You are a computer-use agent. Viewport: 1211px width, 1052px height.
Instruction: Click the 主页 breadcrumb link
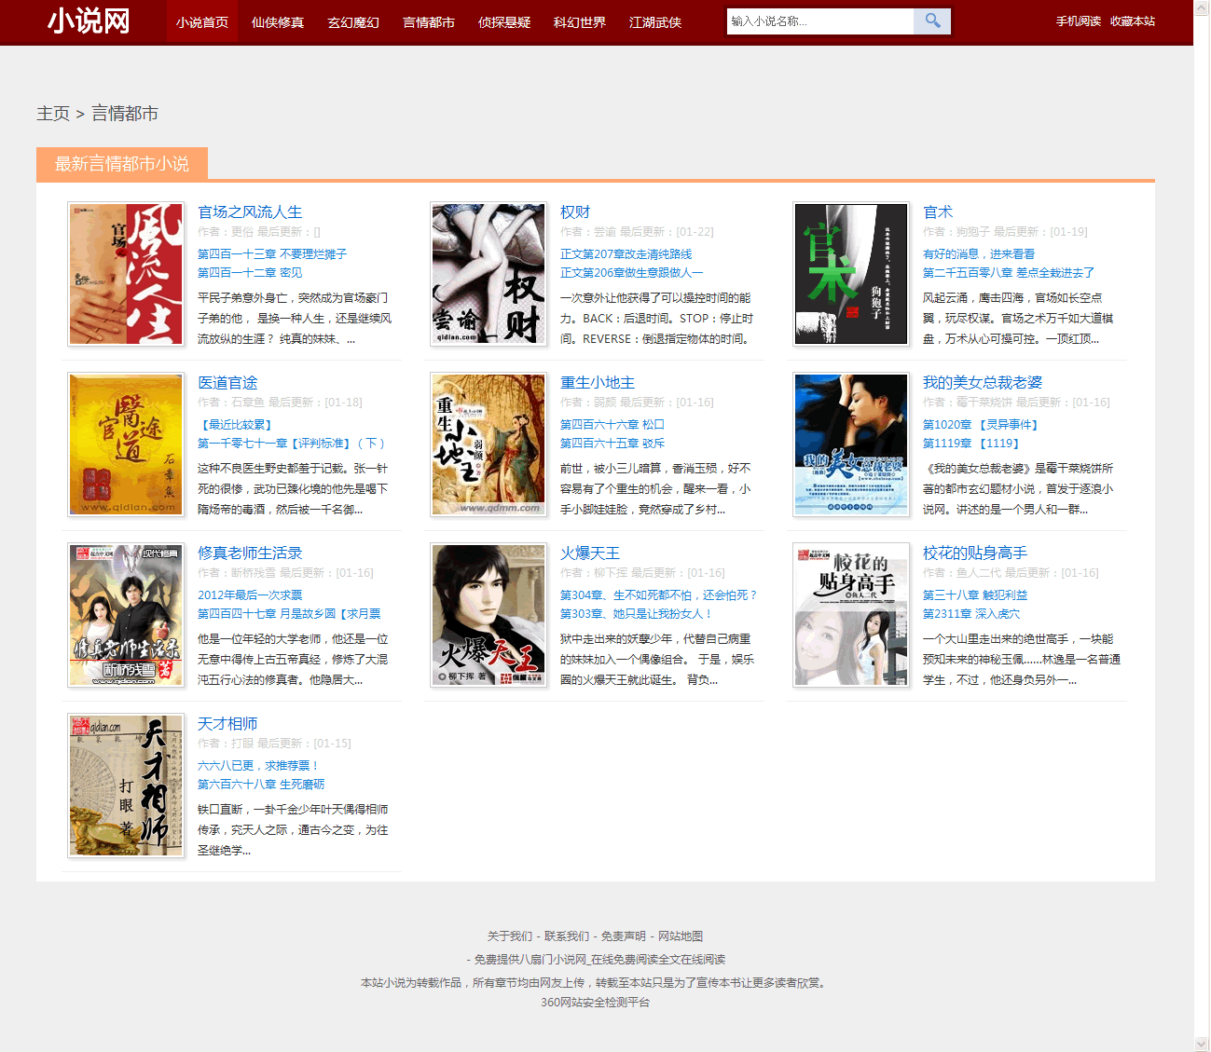point(52,114)
